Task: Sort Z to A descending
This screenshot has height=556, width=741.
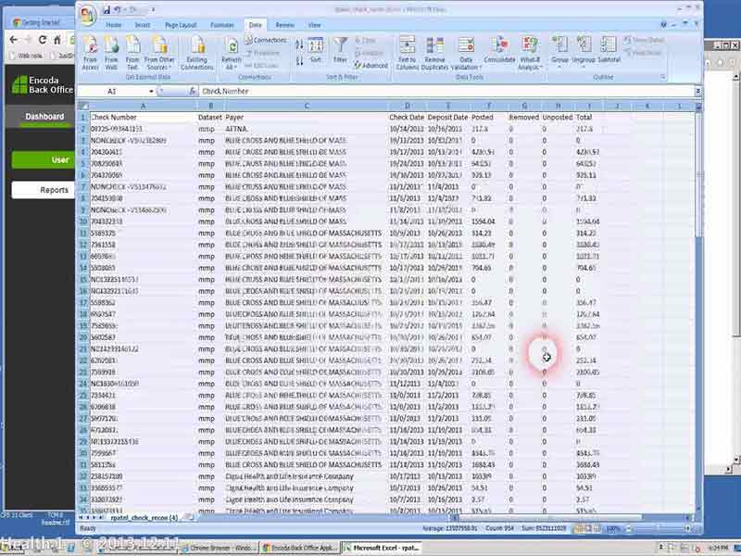Action: [x=299, y=61]
